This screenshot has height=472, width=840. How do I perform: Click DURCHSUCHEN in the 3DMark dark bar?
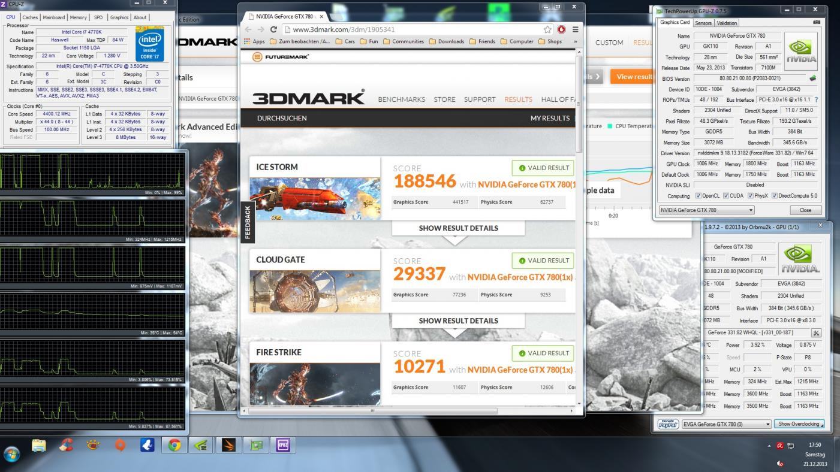click(x=282, y=118)
